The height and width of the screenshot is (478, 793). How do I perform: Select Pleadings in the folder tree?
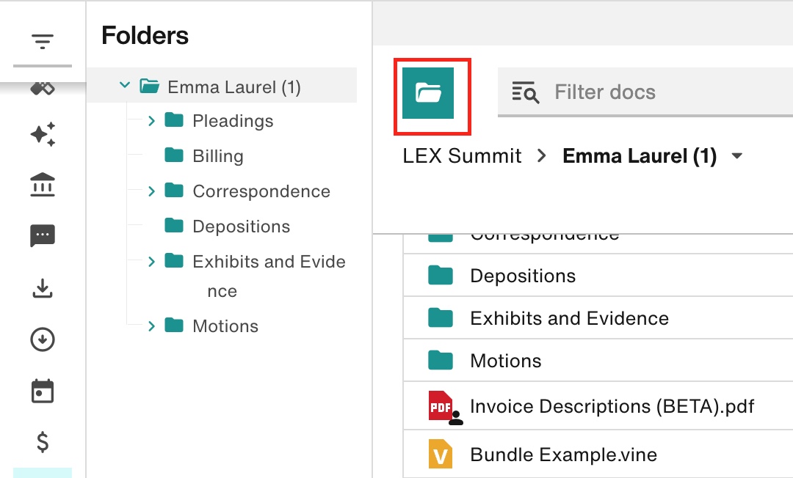pos(233,121)
